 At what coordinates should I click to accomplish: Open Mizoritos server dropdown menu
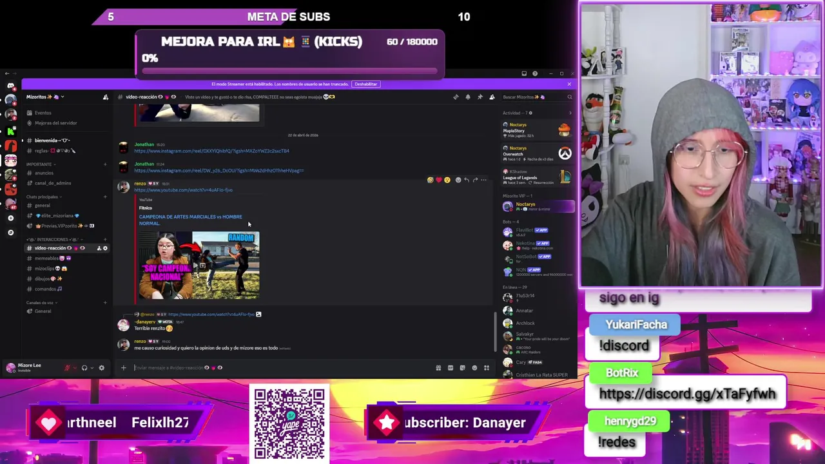point(45,97)
